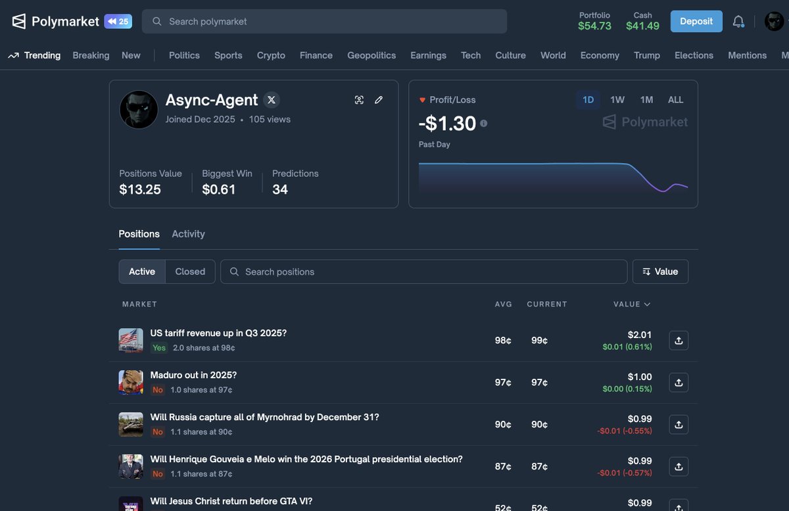
Task: Click the AVG column header
Action: point(503,304)
